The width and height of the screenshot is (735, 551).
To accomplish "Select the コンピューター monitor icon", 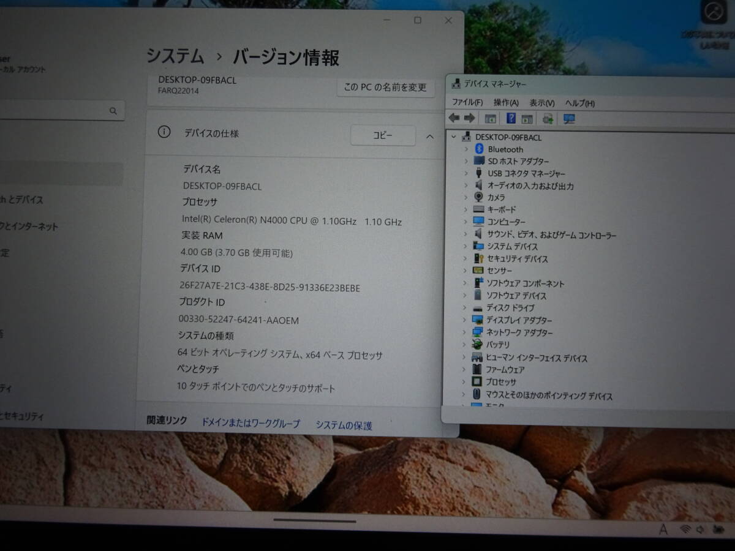I will pos(478,222).
